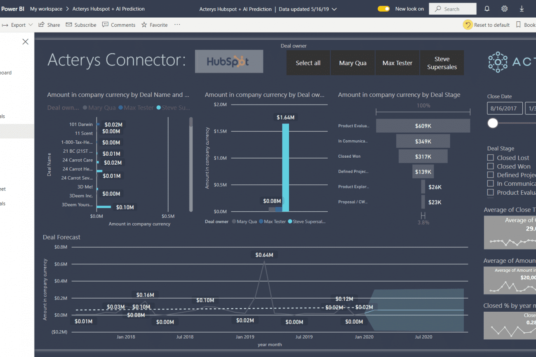The width and height of the screenshot is (536, 357).
Task: Open the more options ellipsis
Action: tap(177, 25)
